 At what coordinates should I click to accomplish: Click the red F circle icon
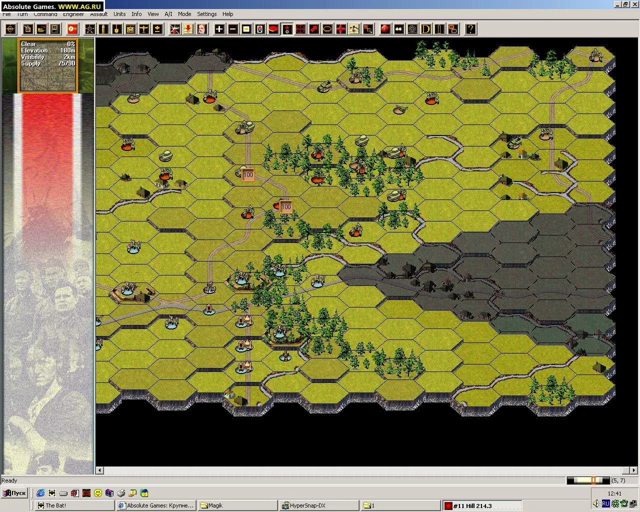click(x=385, y=29)
